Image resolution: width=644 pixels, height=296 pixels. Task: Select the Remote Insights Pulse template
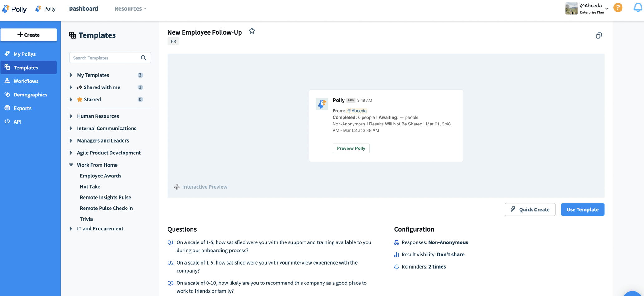[106, 197]
